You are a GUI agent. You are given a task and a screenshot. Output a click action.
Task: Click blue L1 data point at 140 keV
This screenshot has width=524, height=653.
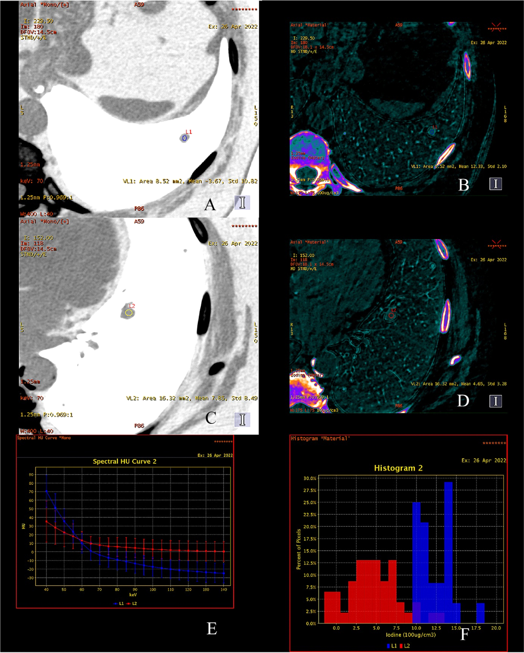[x=224, y=573]
